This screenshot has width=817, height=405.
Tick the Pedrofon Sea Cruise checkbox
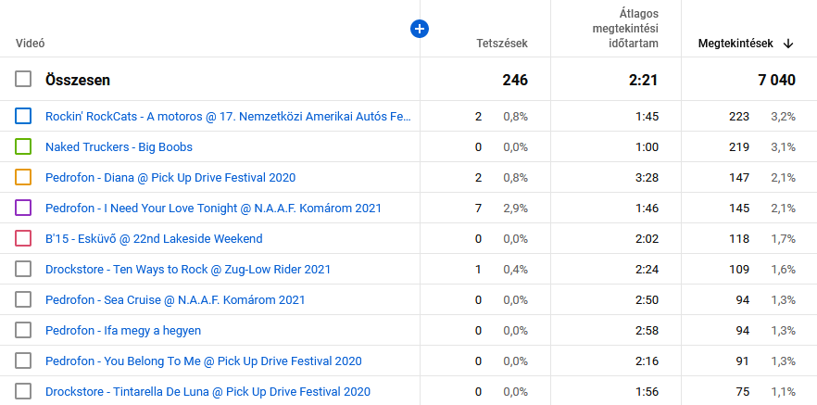pos(24,299)
